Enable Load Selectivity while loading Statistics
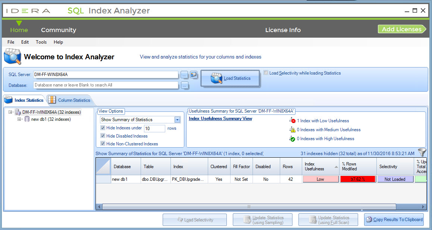The image size is (432, 230). click(x=266, y=73)
